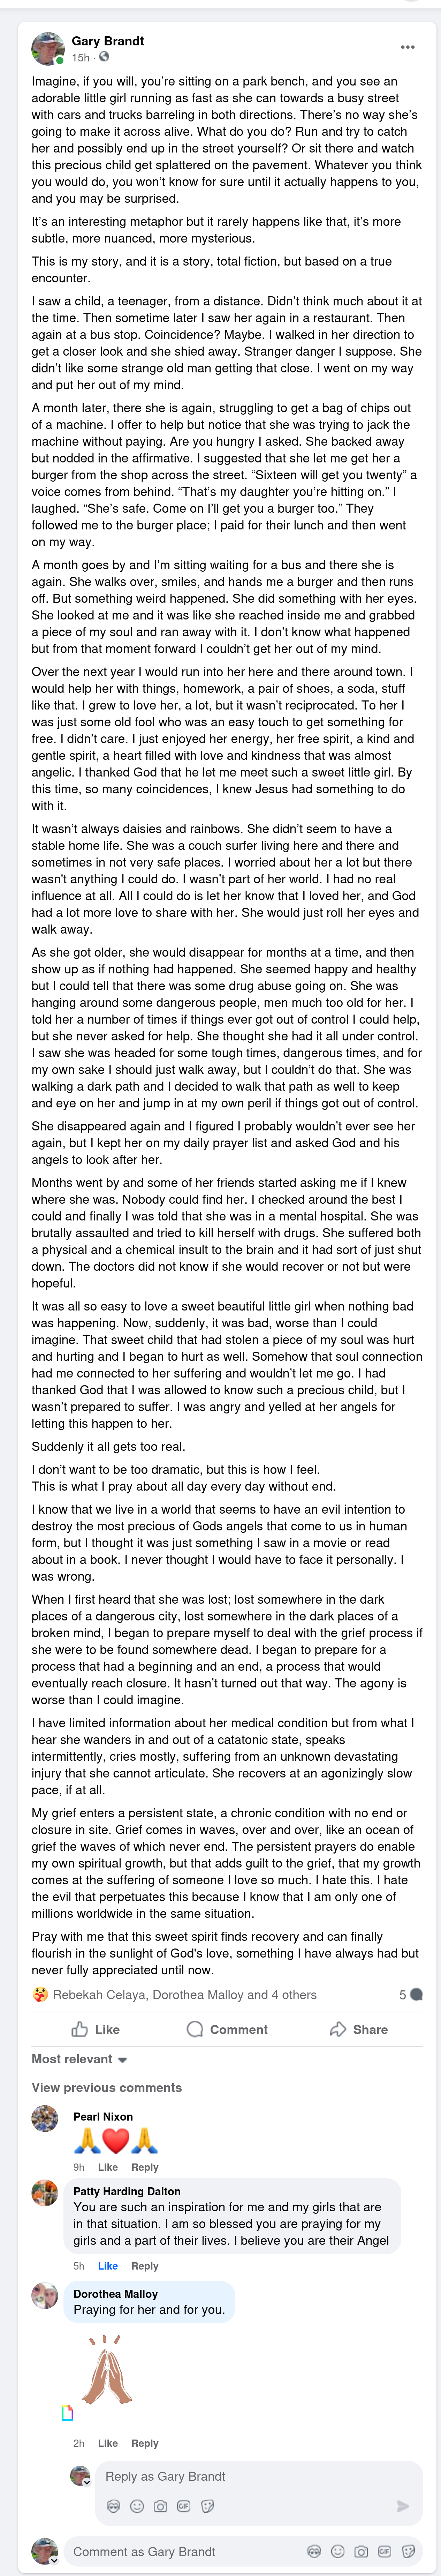Click the sticker icon in comment box
This screenshot has width=441, height=2576.
408,2550
